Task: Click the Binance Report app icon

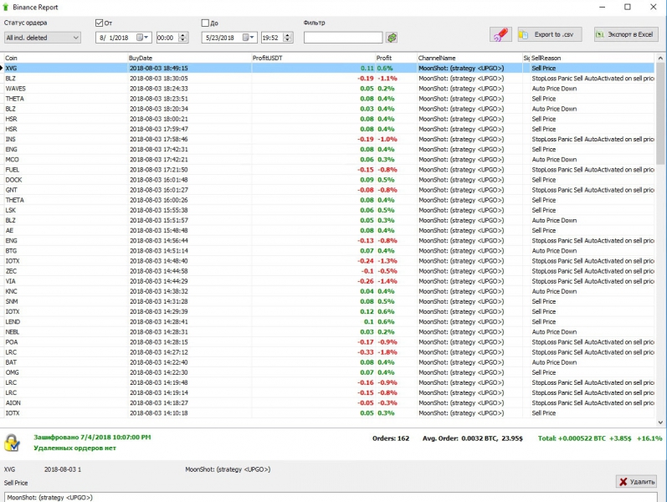Action: point(6,8)
